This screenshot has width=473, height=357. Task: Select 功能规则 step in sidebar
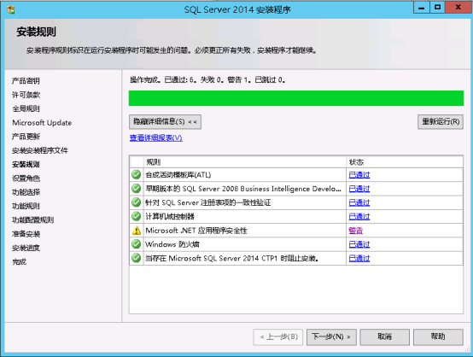pyautogui.click(x=26, y=206)
